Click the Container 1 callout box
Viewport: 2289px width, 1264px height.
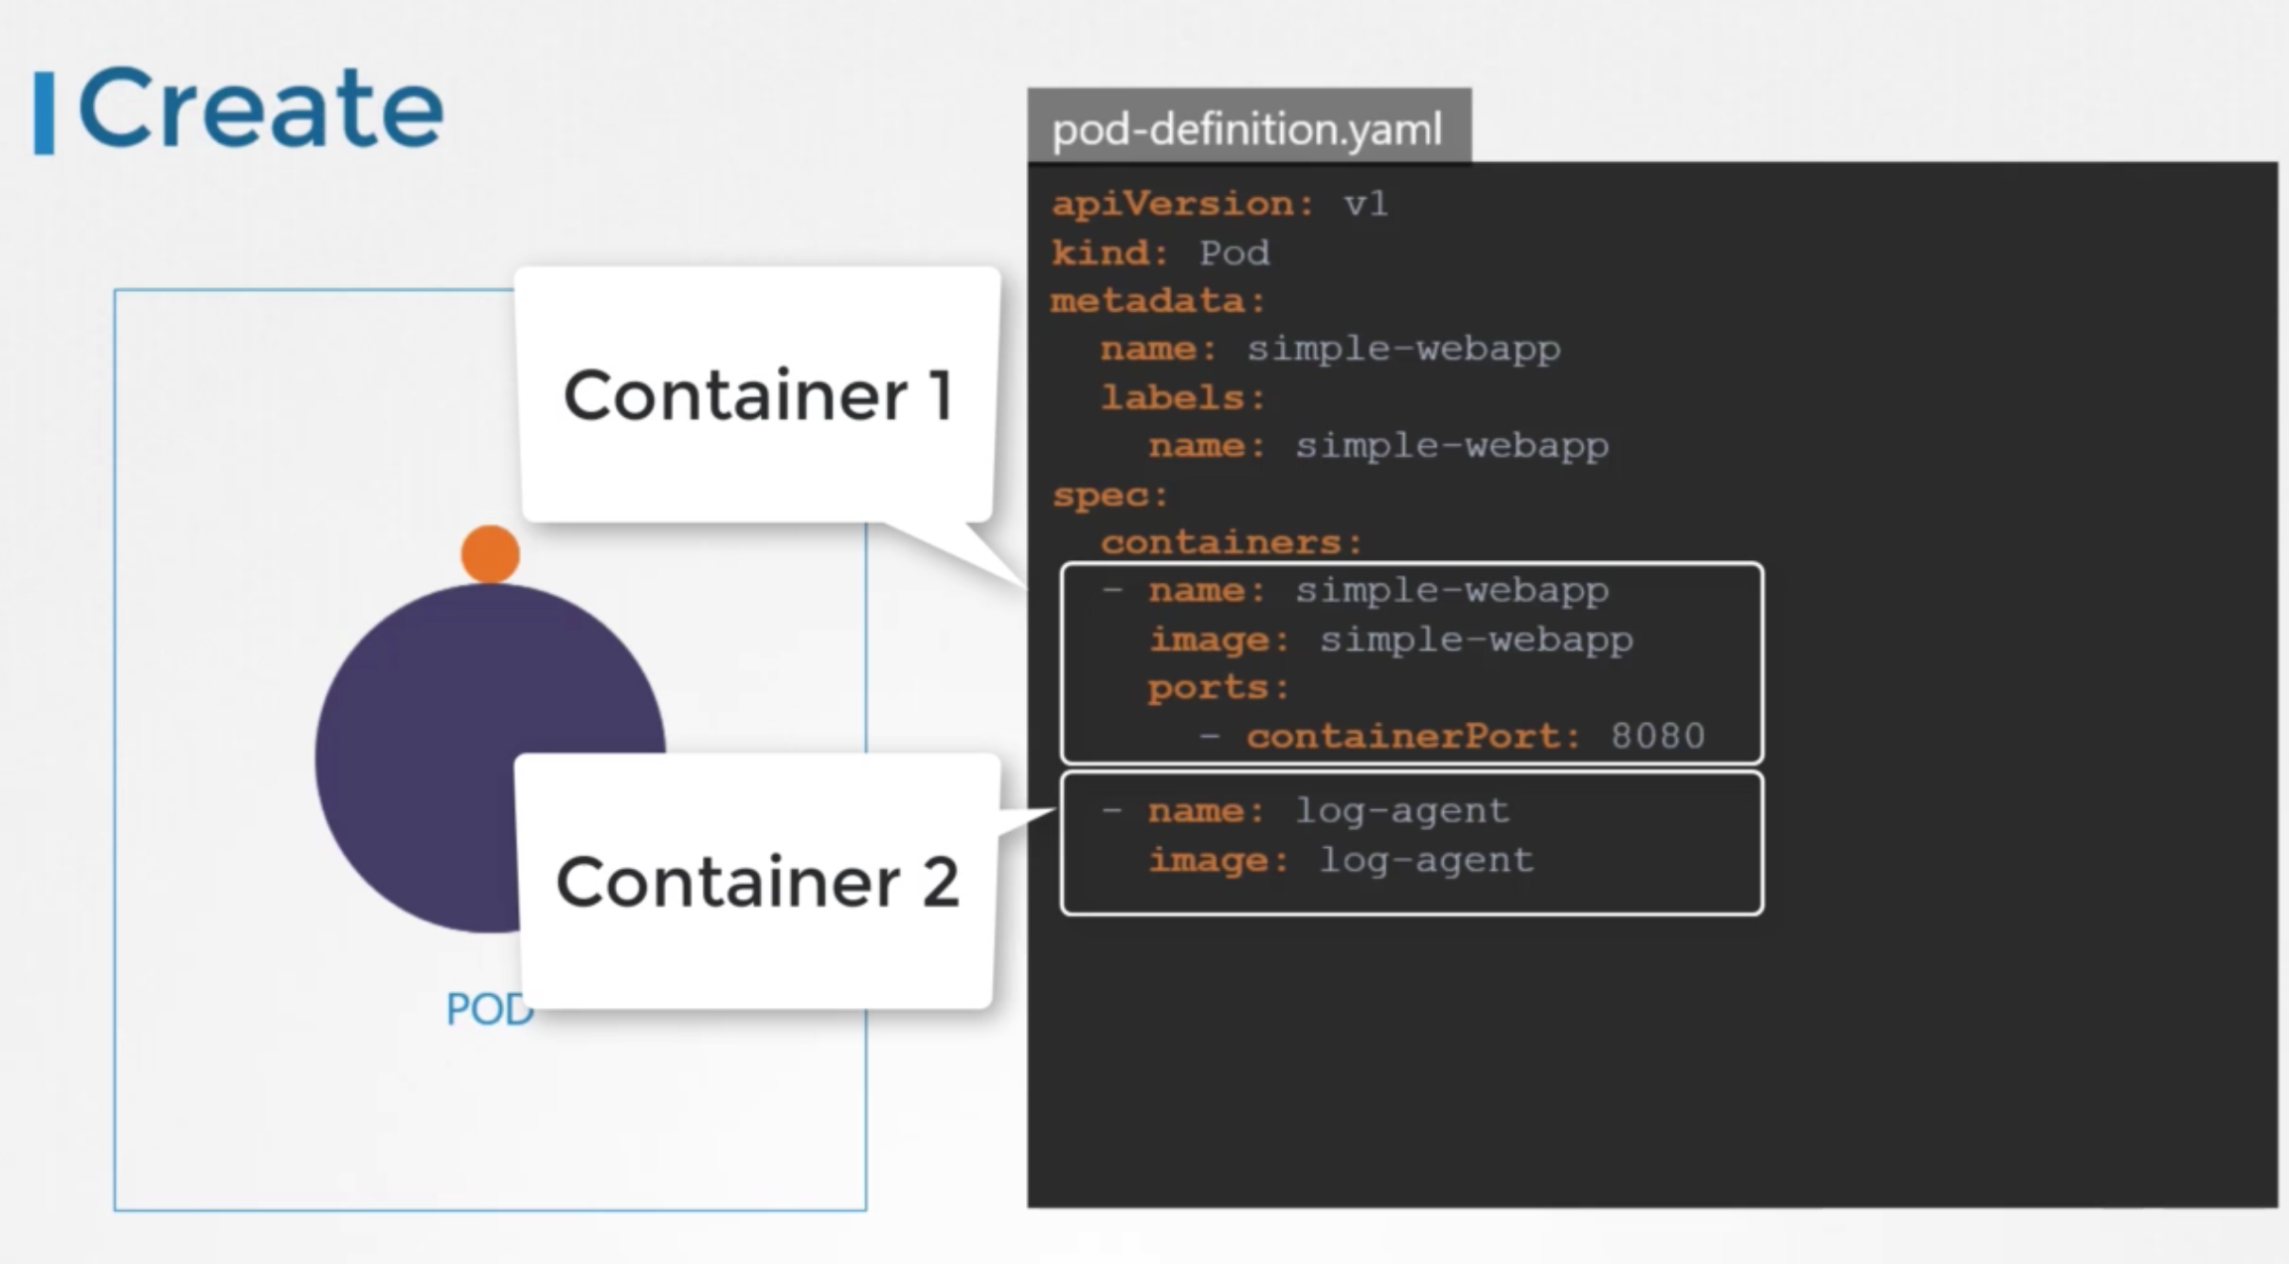point(757,395)
